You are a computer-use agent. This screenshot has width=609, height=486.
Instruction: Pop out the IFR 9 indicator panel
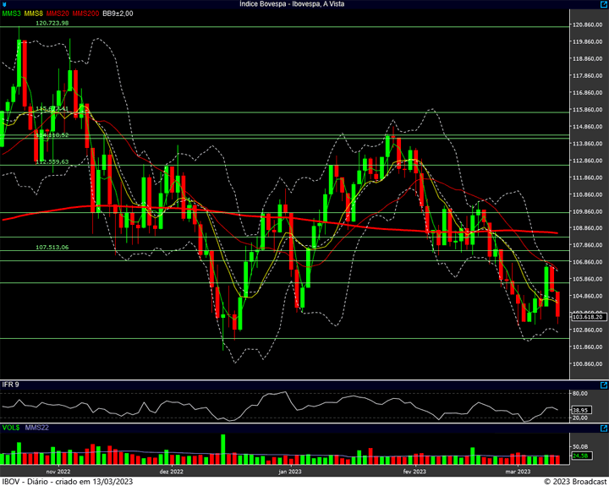604,385
